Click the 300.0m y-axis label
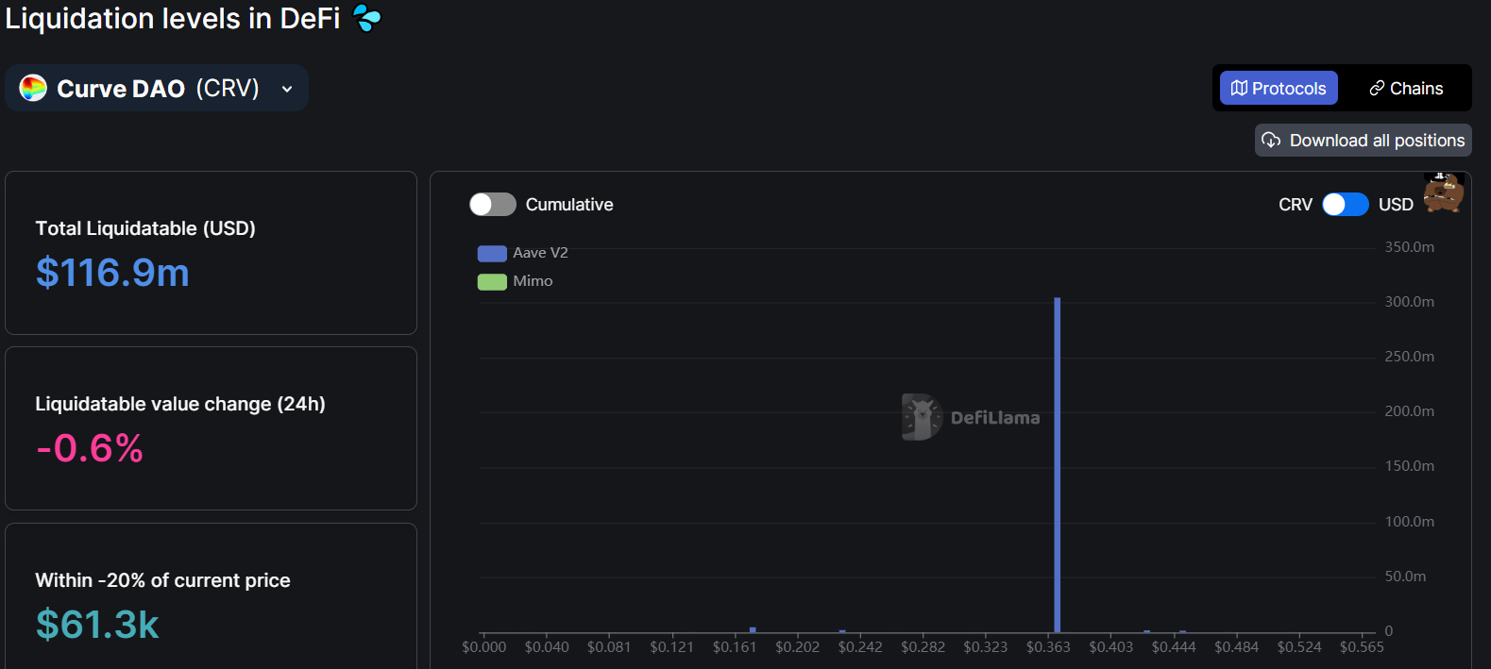 1409,302
